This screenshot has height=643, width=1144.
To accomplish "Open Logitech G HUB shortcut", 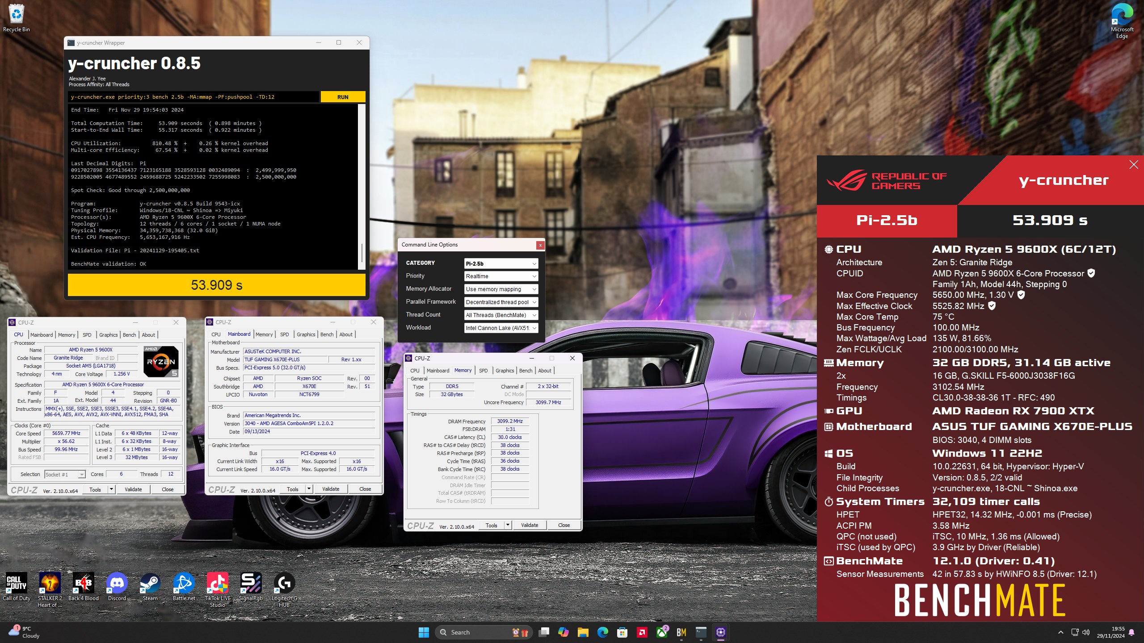I will click(x=284, y=589).
